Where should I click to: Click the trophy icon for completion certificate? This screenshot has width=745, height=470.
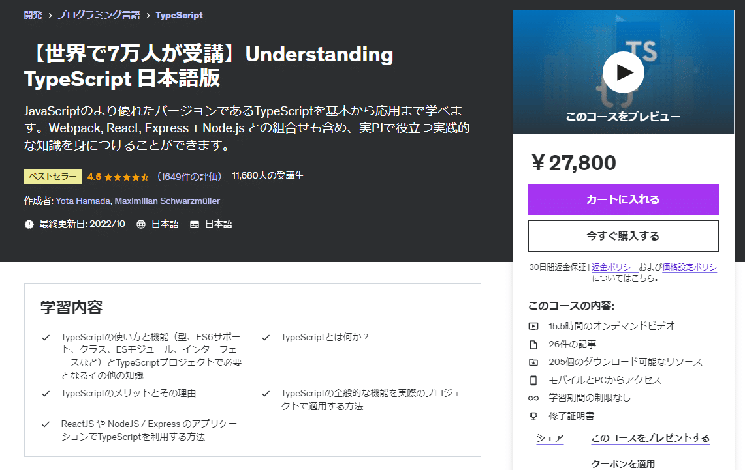click(x=533, y=416)
